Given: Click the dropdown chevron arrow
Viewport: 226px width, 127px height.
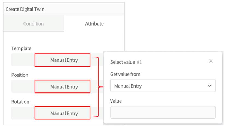Looking at the screenshot, I should pos(210,86).
